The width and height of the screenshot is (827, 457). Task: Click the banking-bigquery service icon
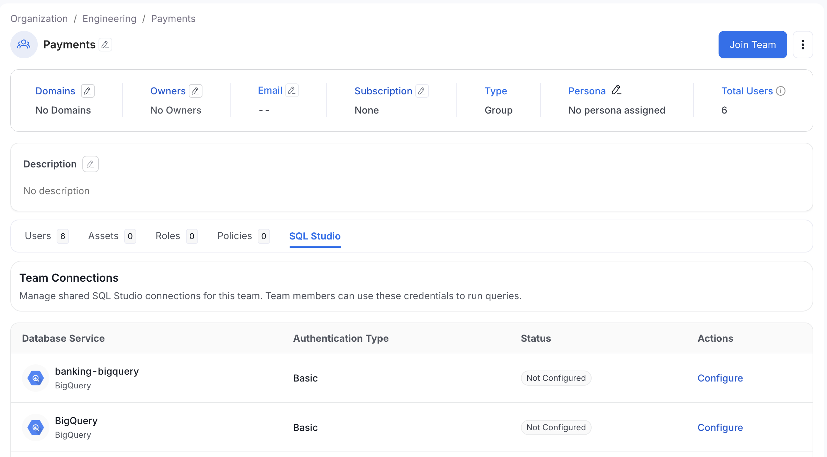point(36,378)
